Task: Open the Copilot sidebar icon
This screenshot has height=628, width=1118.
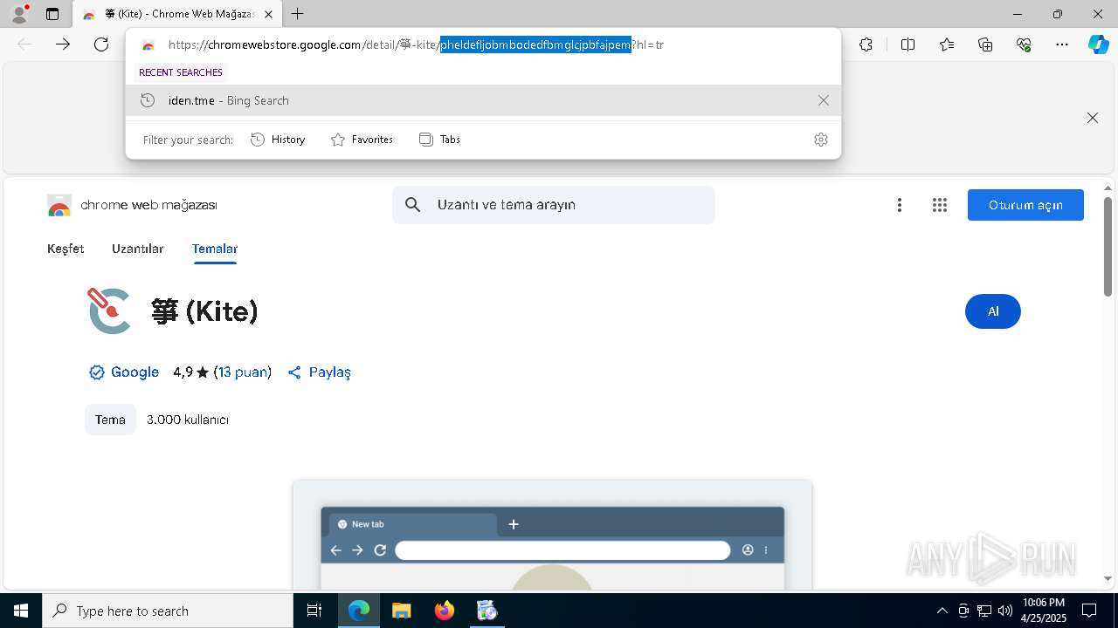Action: coord(1098,44)
